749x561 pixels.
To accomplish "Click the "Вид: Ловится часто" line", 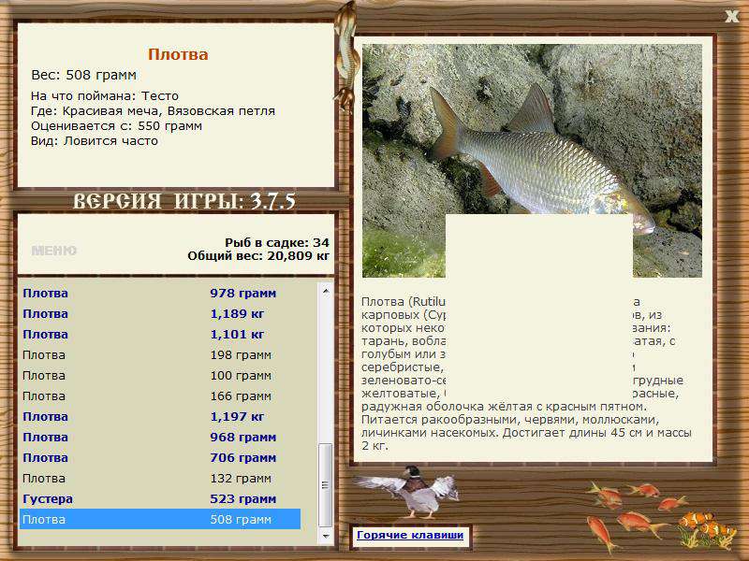I will click(95, 141).
